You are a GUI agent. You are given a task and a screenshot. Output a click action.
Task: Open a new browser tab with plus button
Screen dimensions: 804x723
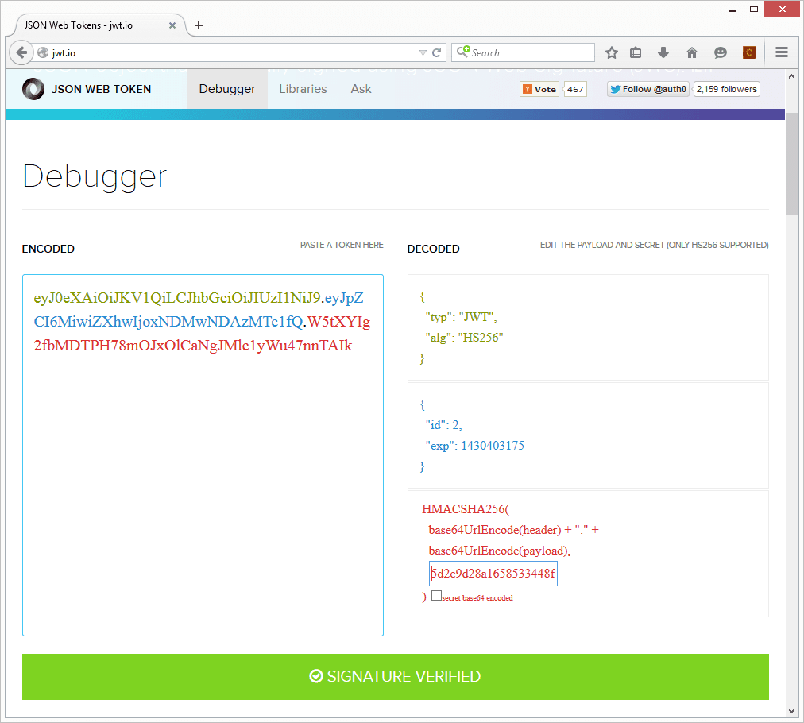coord(198,25)
